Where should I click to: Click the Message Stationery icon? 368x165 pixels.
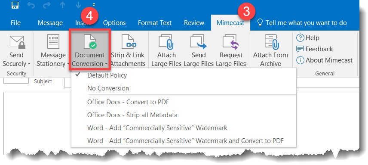click(53, 41)
